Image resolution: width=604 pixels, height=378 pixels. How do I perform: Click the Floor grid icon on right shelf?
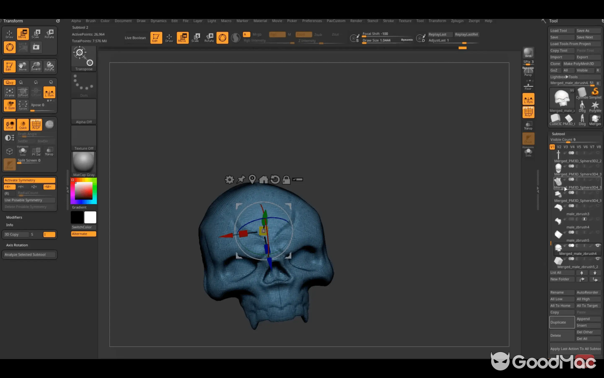click(528, 86)
